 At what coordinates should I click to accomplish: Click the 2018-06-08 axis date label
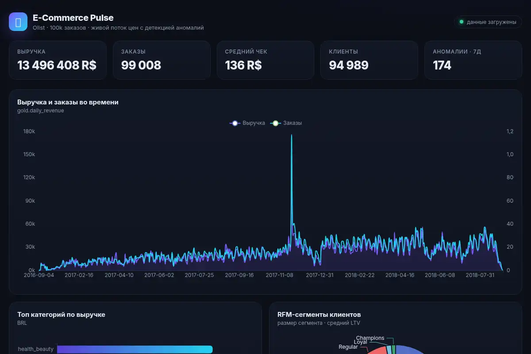(440, 275)
